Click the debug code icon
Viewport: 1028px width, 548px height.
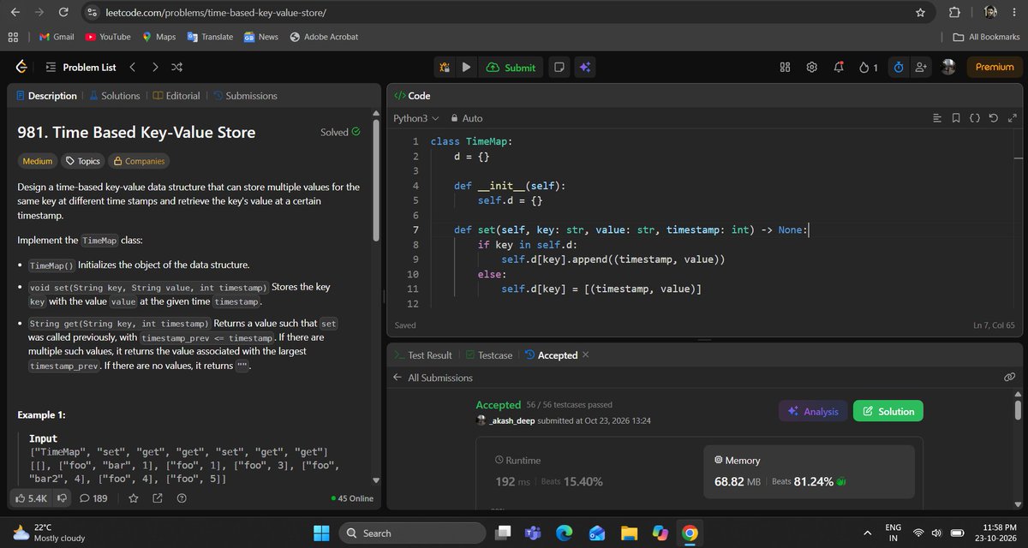(444, 67)
